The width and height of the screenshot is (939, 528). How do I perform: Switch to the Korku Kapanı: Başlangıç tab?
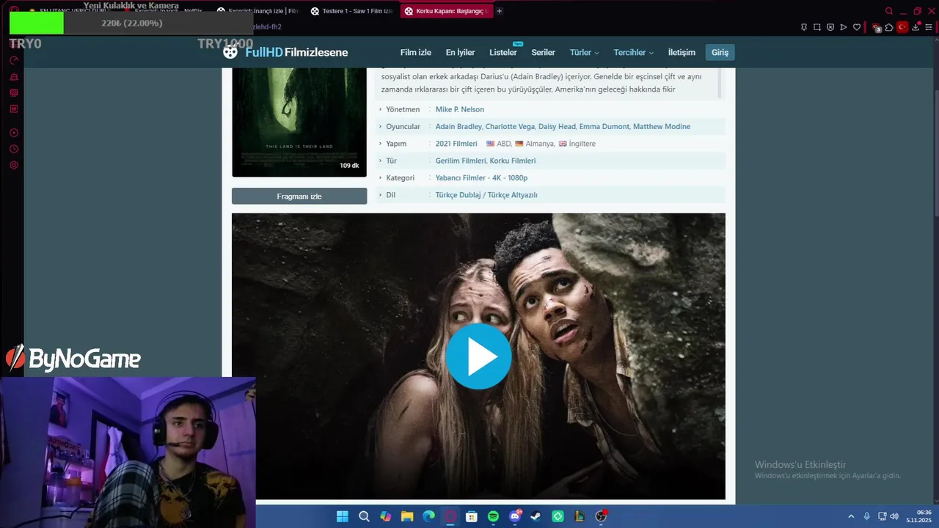pyautogui.click(x=445, y=11)
